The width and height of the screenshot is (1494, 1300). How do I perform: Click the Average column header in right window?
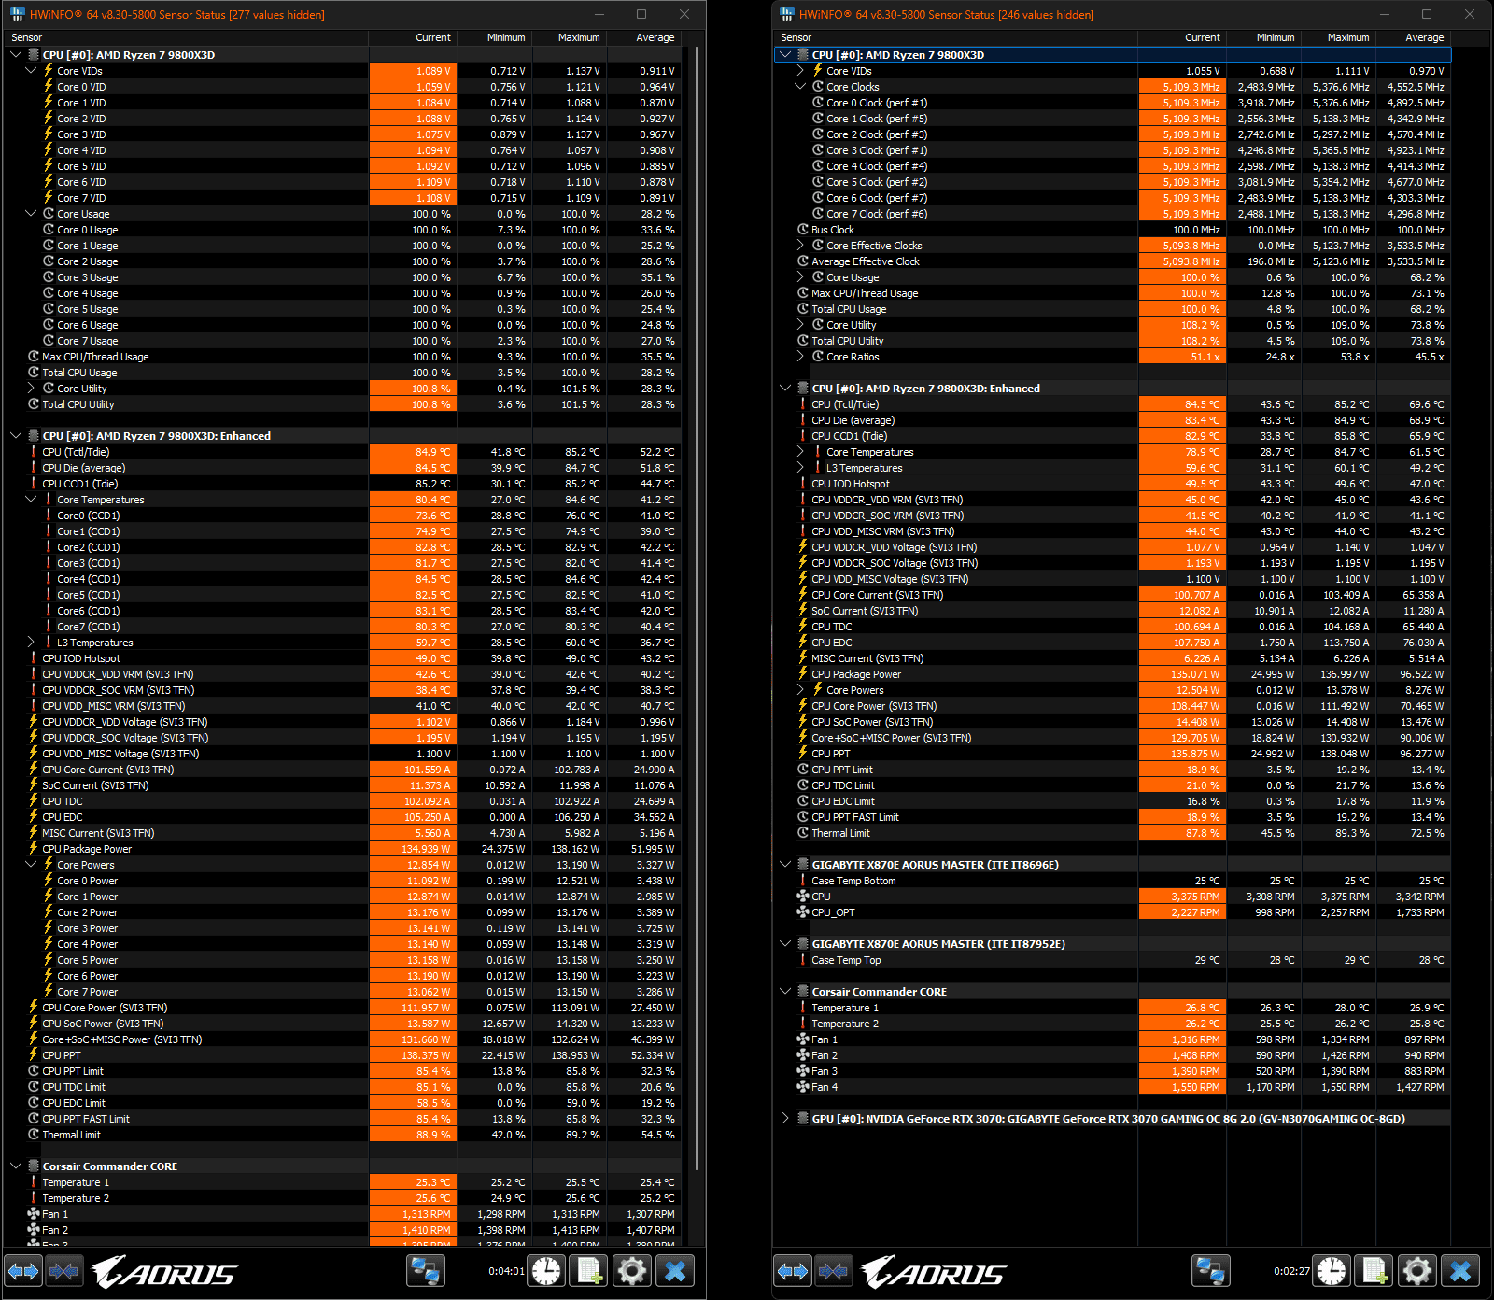click(x=1412, y=38)
